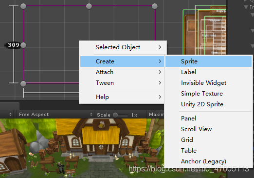Viewport: 254px width, 178px height.
Task: Create a new Label
Action: click(208, 72)
